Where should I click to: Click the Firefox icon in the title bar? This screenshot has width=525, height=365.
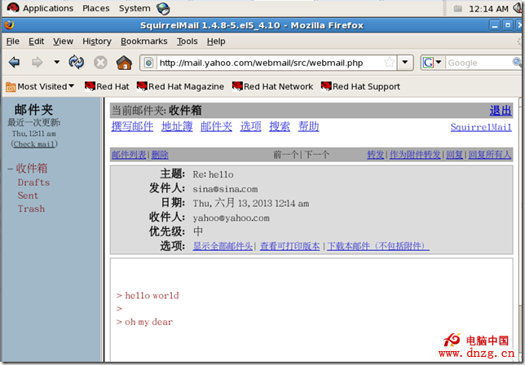point(10,25)
